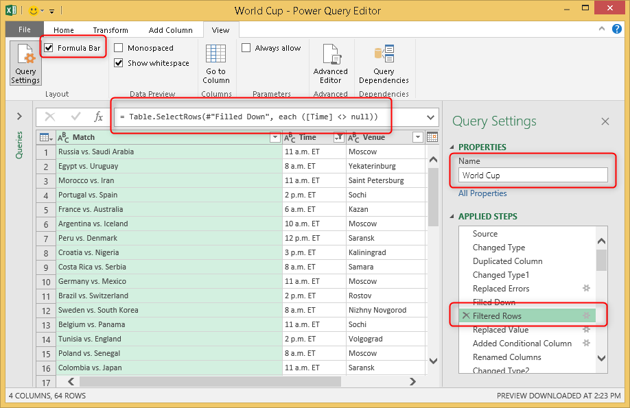Switch to the Transform tab
Image resolution: width=630 pixels, height=408 pixels.
(110, 30)
